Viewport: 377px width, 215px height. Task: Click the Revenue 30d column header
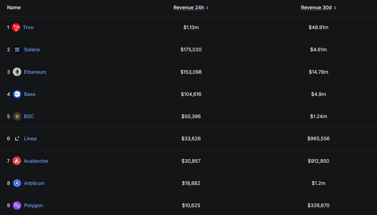click(x=316, y=8)
